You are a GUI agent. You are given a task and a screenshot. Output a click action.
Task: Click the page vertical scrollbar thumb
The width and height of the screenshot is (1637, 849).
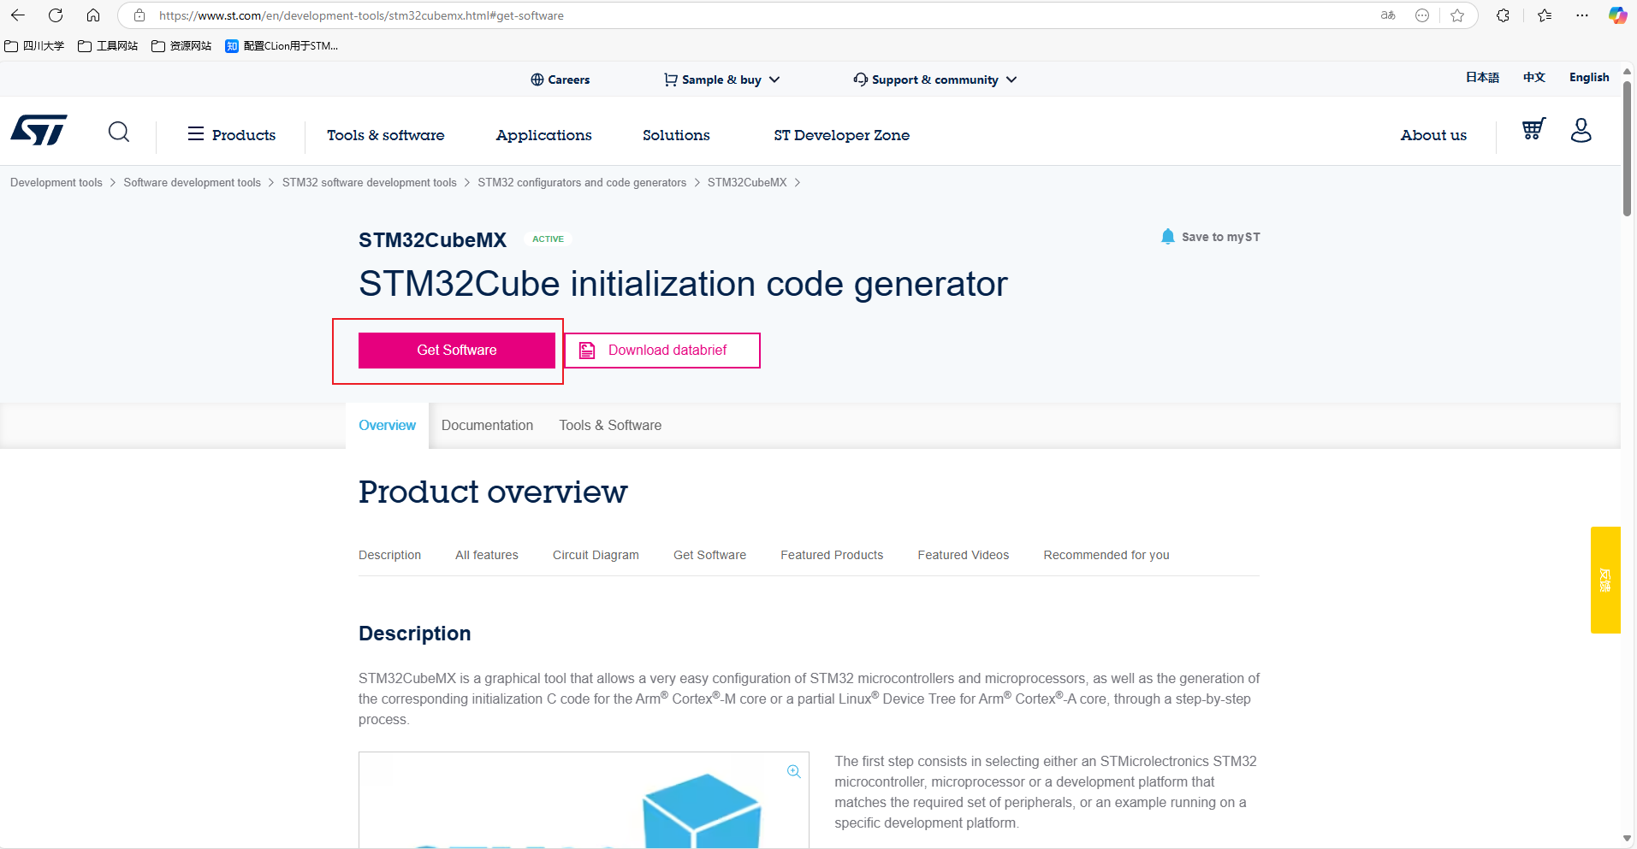click(x=1627, y=147)
